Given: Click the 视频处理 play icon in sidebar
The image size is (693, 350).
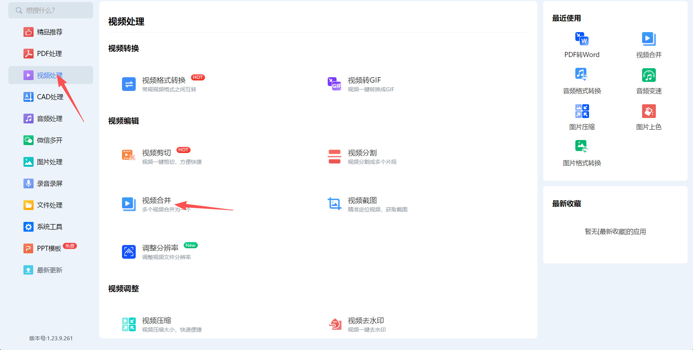Looking at the screenshot, I should coord(28,75).
